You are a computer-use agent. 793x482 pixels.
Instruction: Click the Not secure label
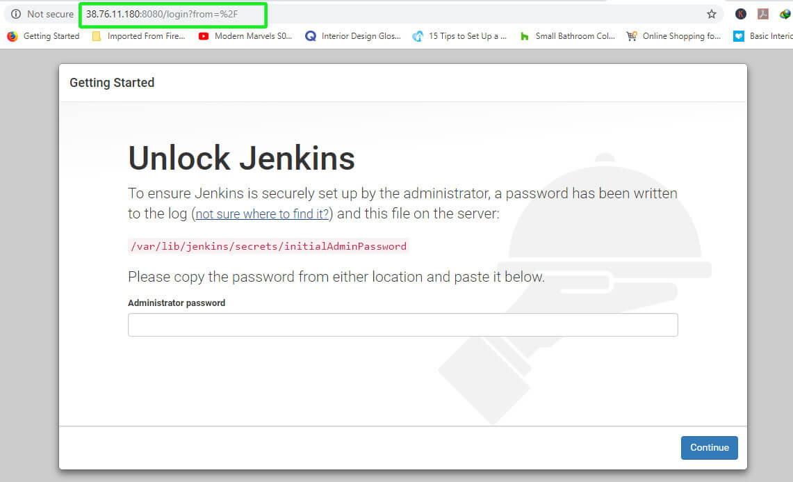[x=50, y=14]
